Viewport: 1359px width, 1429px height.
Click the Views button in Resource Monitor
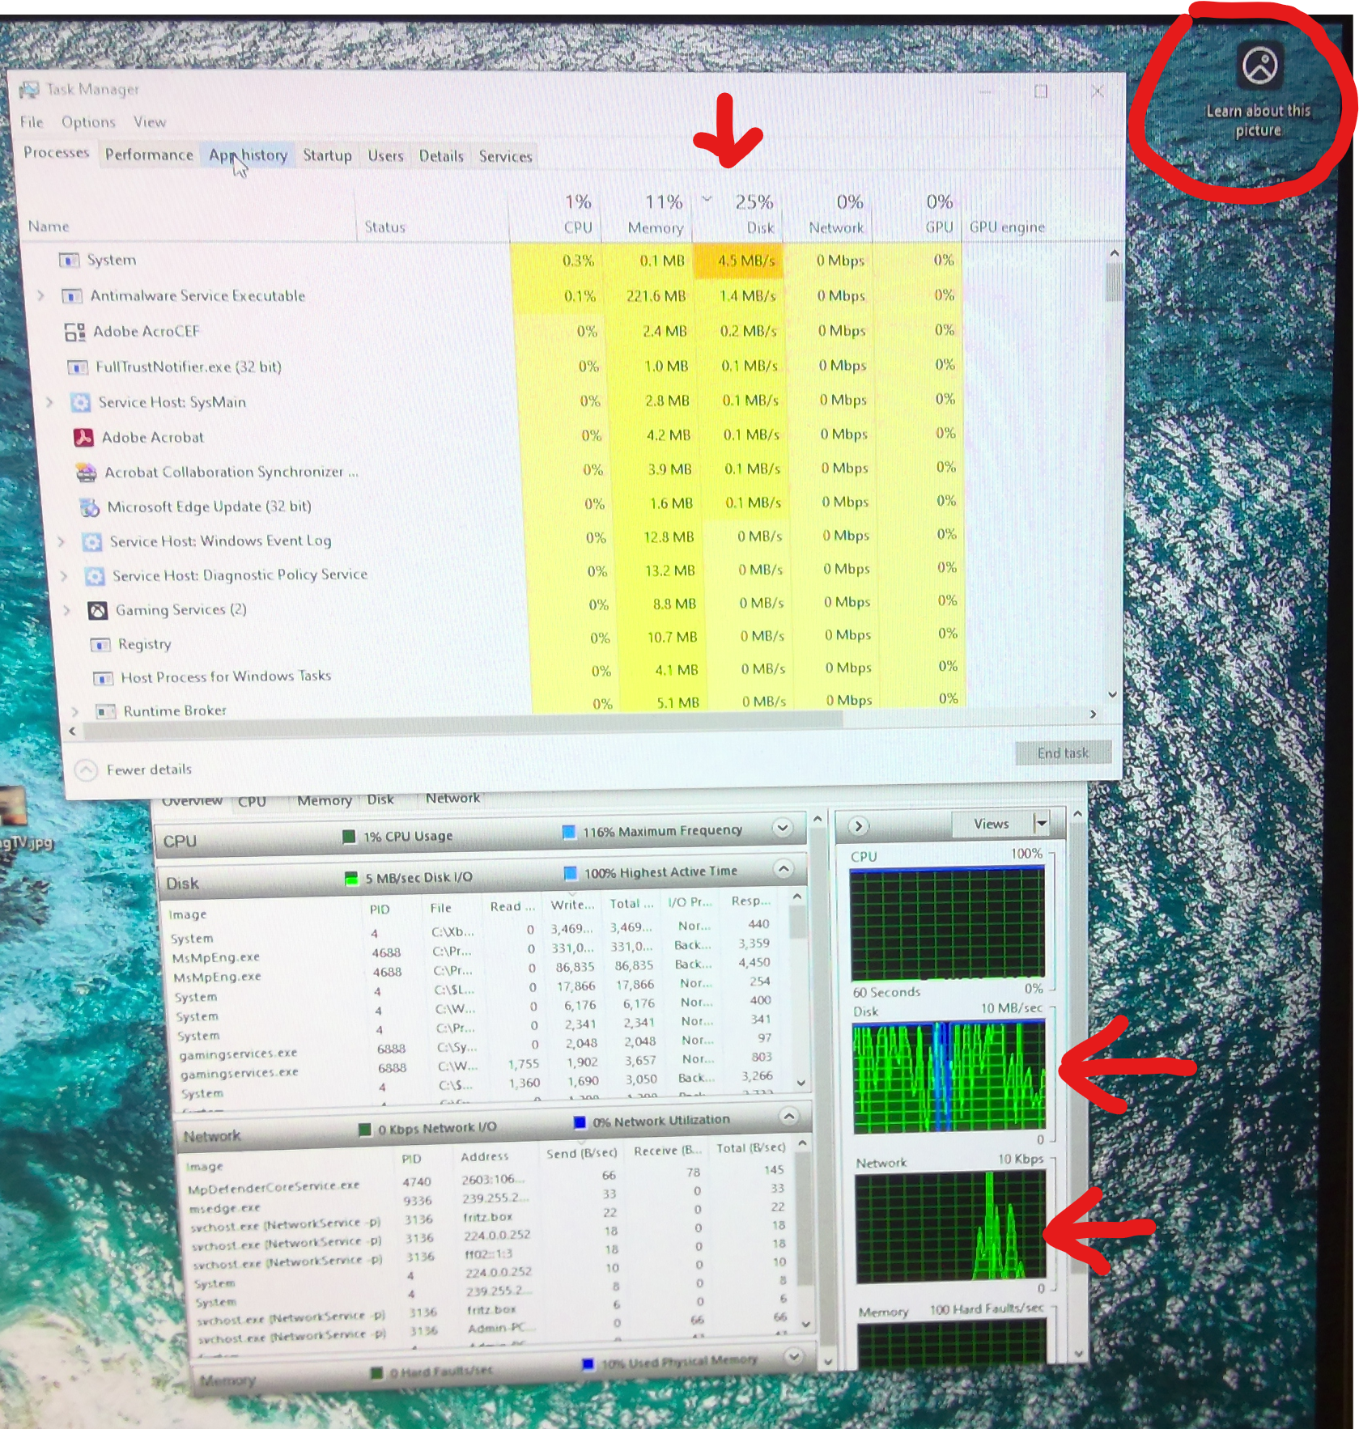[x=992, y=824]
